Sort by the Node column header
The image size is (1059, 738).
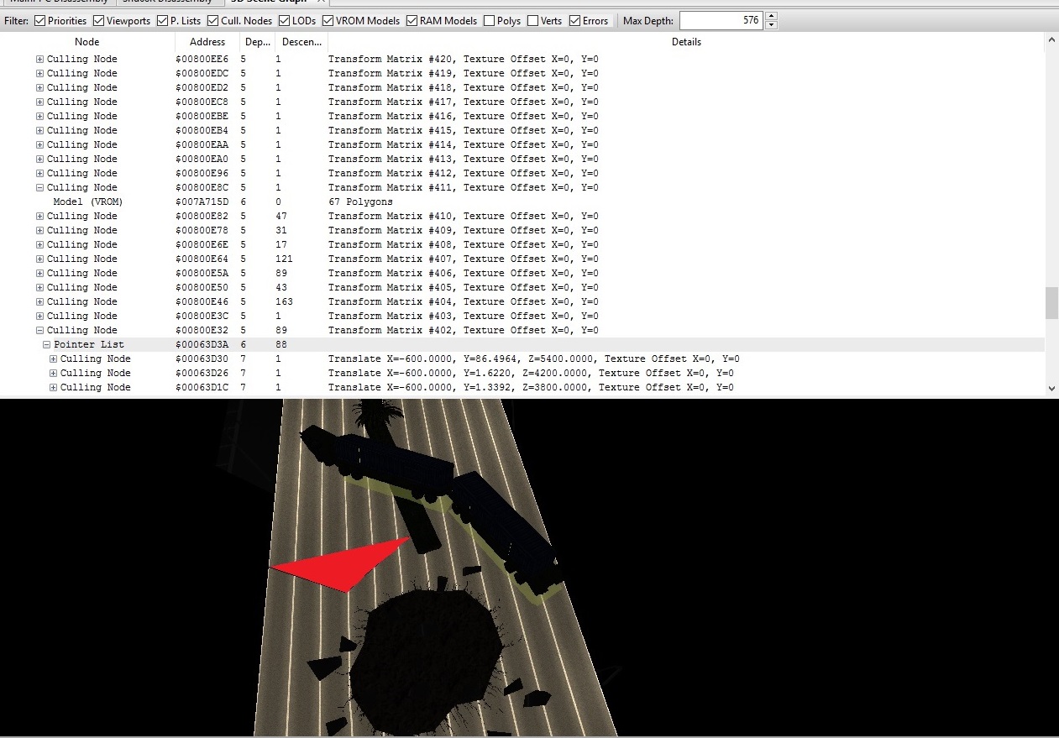point(87,42)
